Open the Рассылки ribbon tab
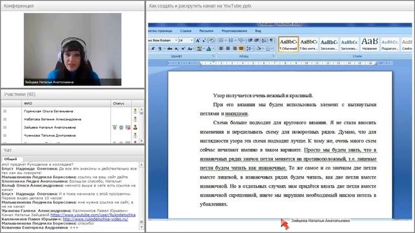The height and width of the screenshot is (233, 415). [x=206, y=31]
